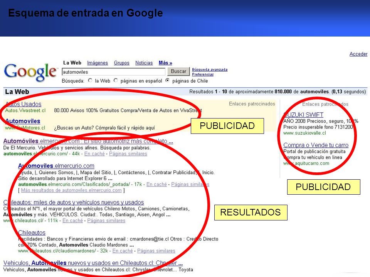Open the Imágenes tab

98,63
